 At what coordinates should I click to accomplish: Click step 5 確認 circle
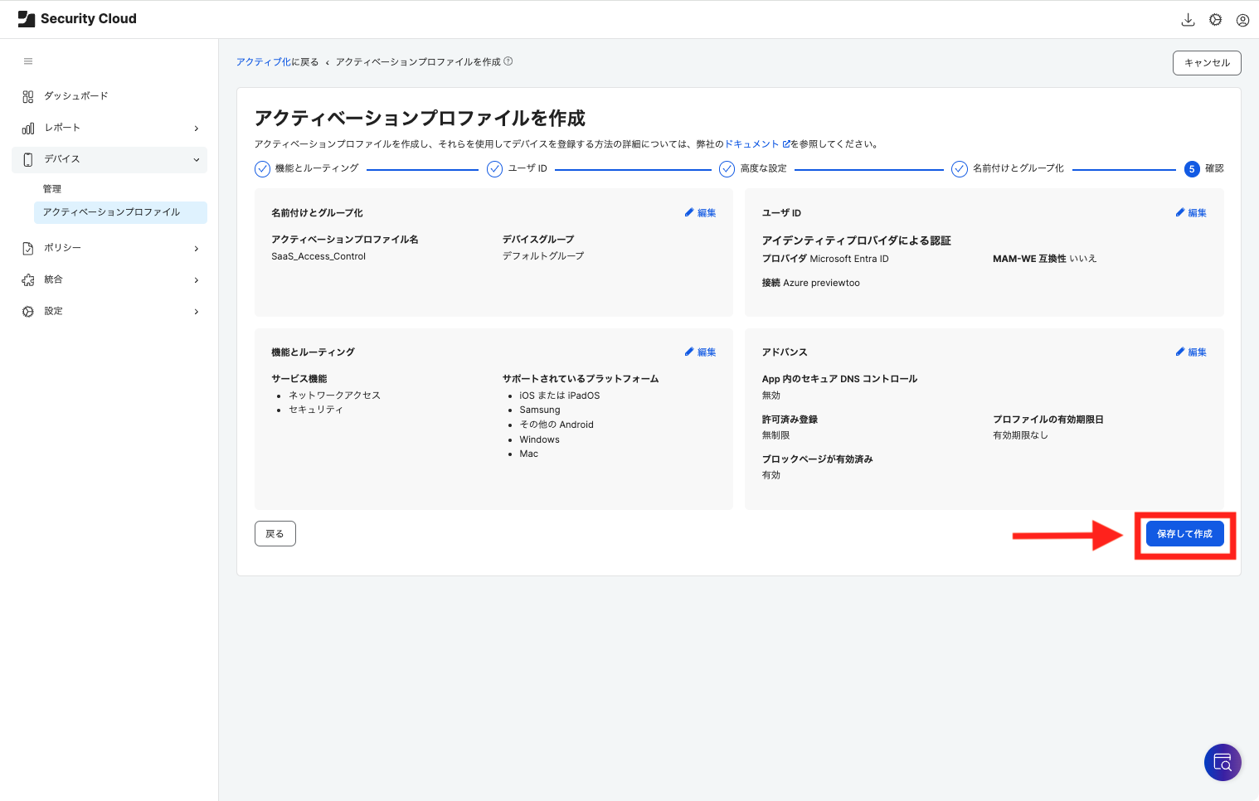pyautogui.click(x=1192, y=169)
